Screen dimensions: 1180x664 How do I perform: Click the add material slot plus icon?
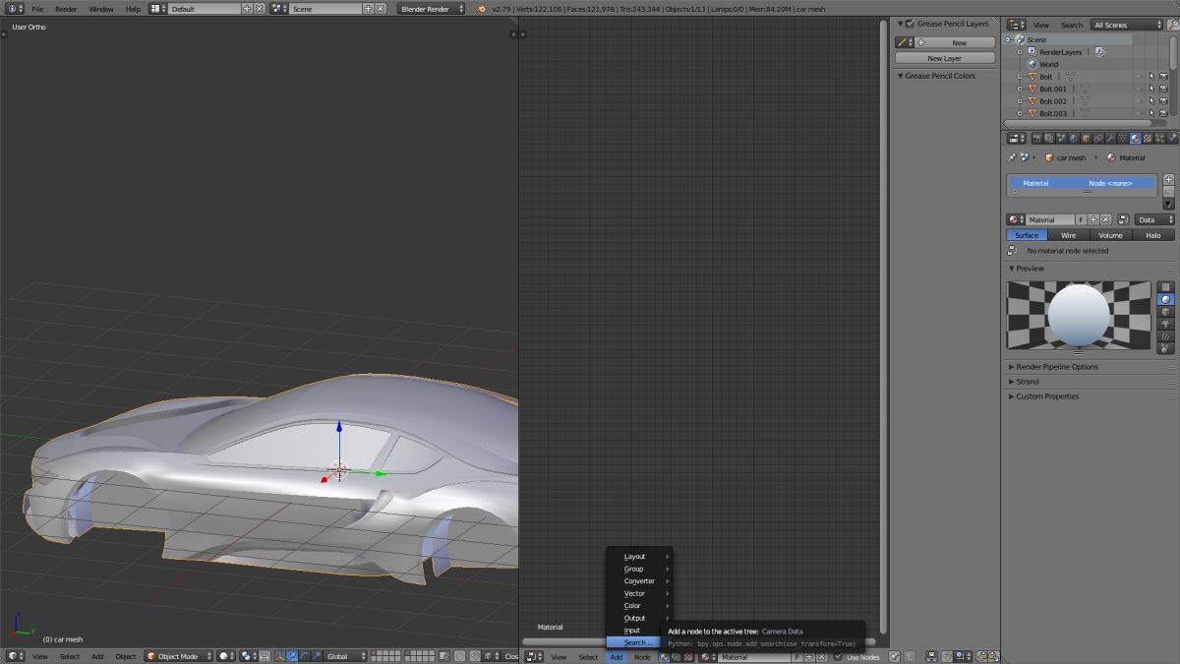tap(1168, 180)
